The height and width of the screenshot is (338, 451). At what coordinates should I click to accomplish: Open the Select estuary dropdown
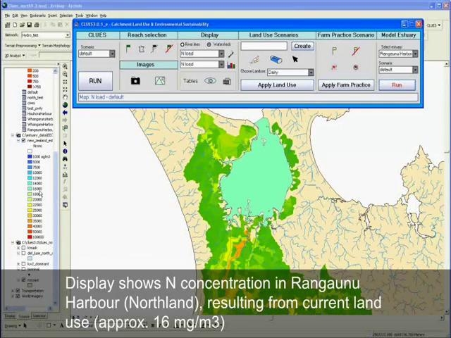click(414, 54)
